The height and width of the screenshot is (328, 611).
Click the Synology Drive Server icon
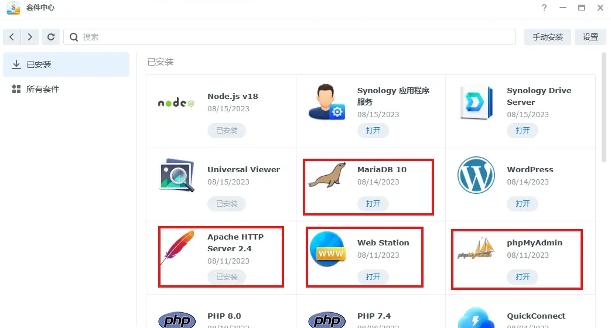[476, 102]
